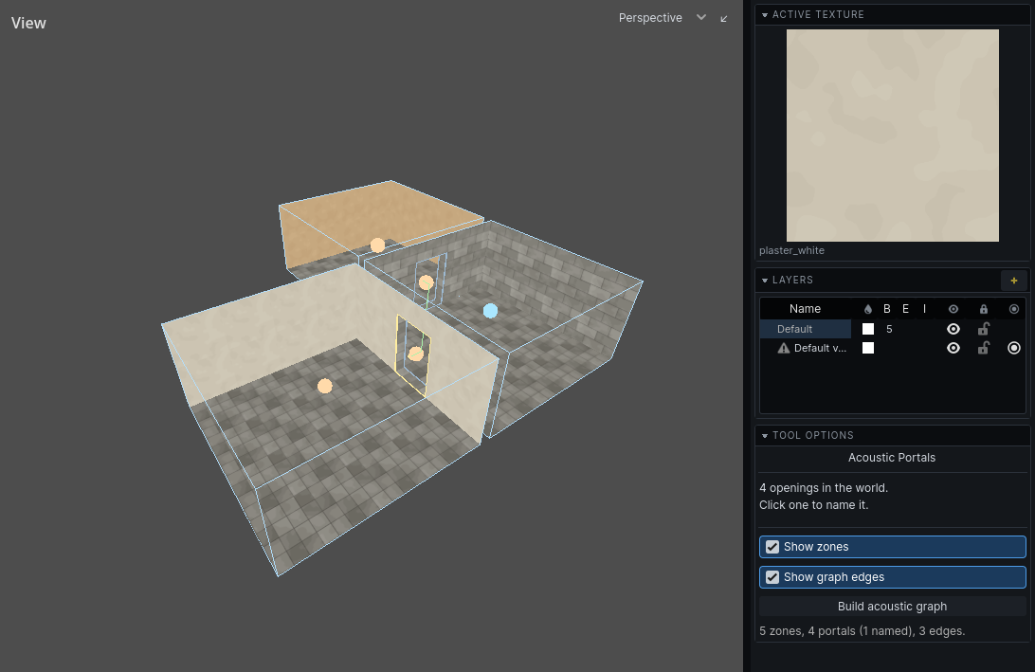Image resolution: width=1035 pixels, height=672 pixels.
Task: Select the Default v... layer row
Action: point(893,348)
